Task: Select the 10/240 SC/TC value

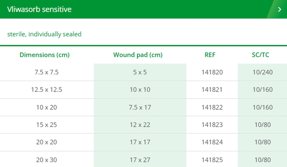Action: point(263,72)
